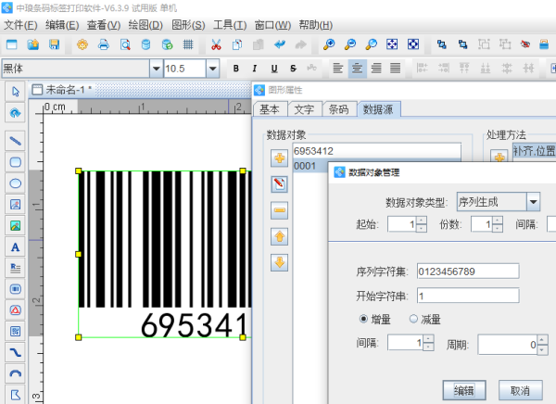Select the ellipse shape tool
Viewport: 556px width, 404px height.
click(x=15, y=183)
